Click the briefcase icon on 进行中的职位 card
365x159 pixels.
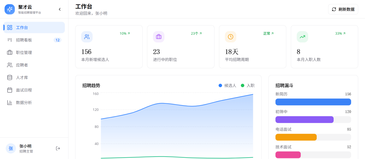(159, 37)
